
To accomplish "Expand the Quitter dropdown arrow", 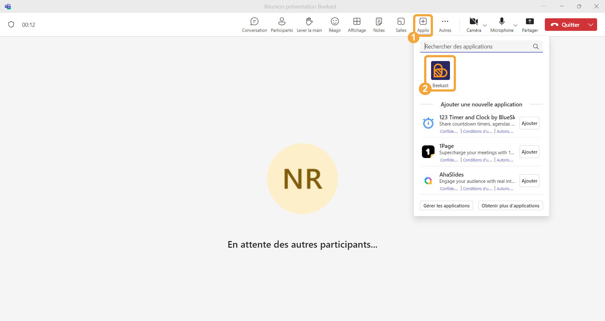I will (591, 25).
